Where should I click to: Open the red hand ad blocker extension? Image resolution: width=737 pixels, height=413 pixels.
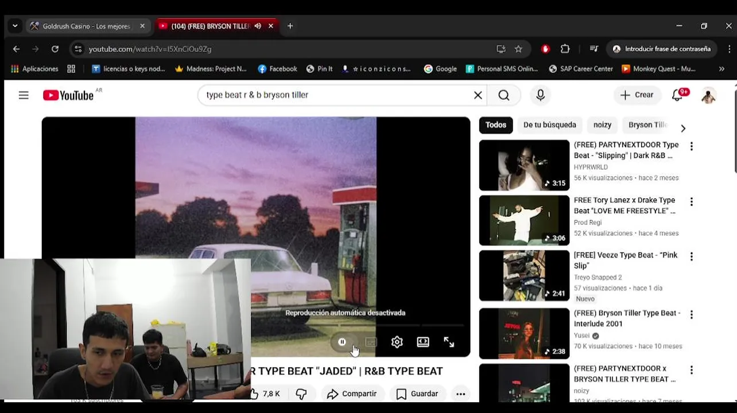click(545, 49)
